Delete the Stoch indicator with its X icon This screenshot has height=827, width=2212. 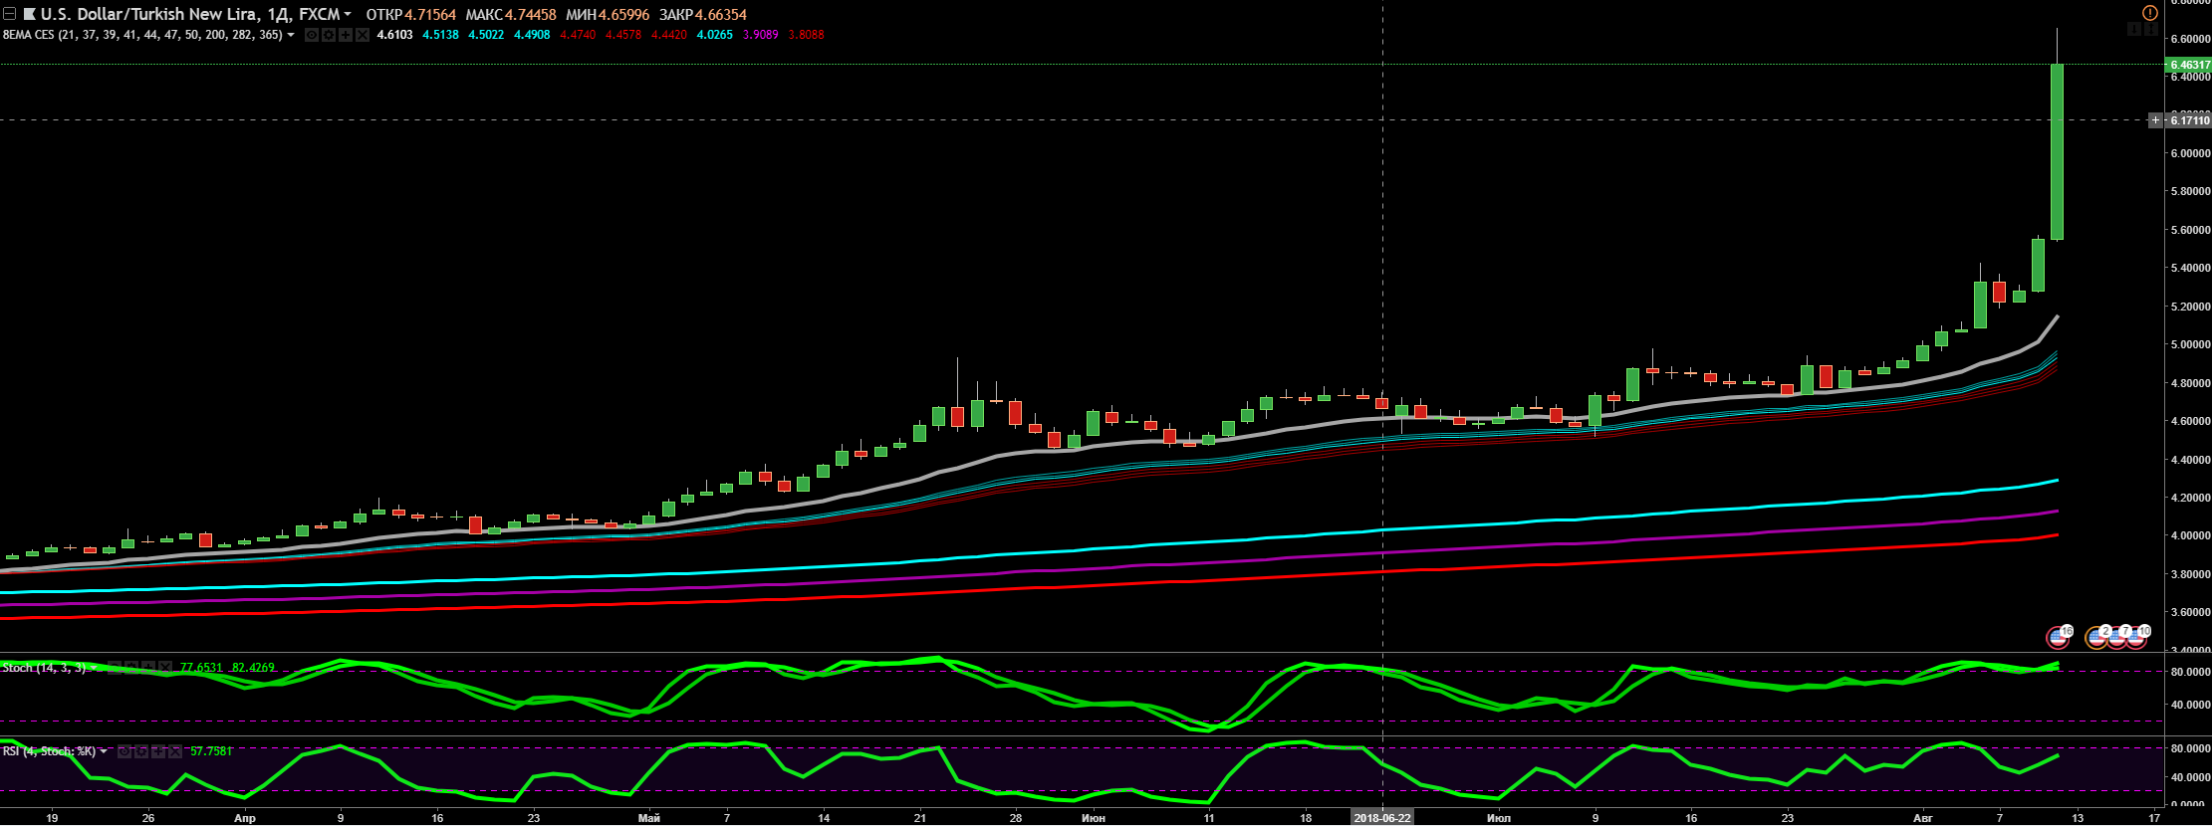(x=163, y=667)
